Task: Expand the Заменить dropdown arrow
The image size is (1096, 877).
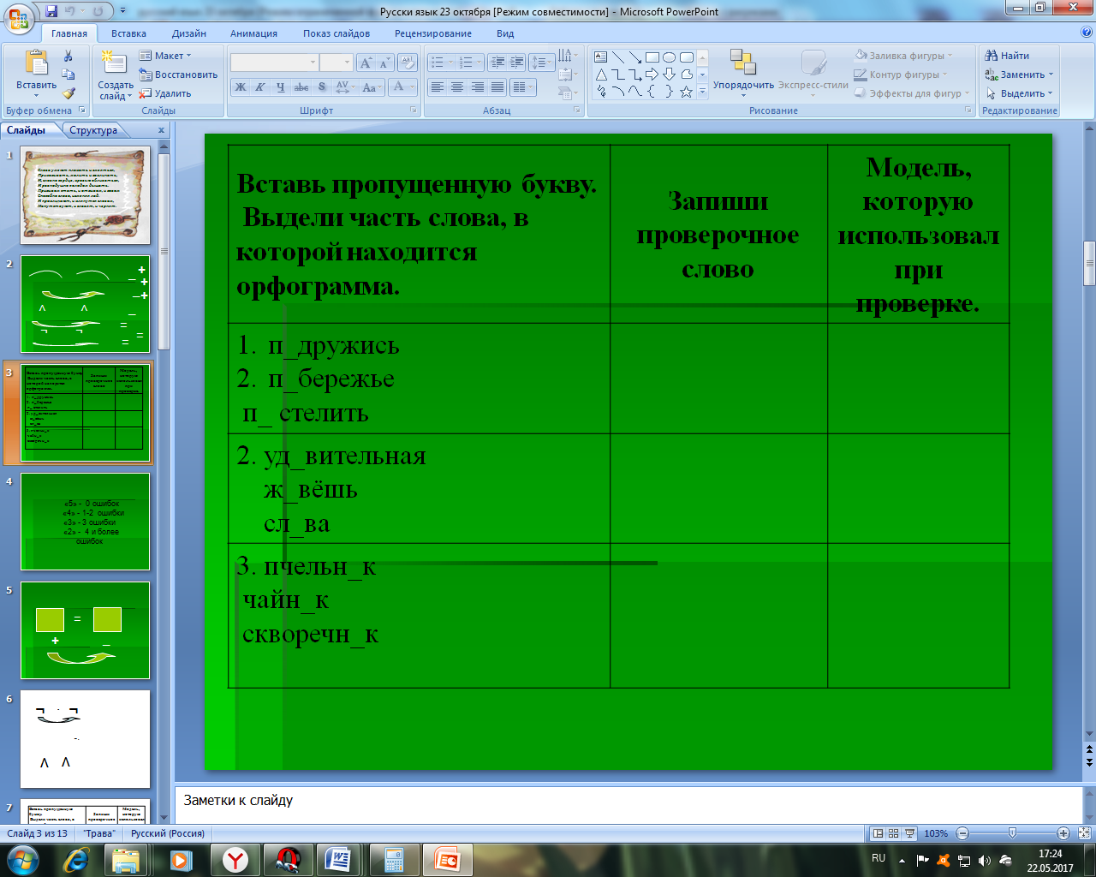Action: pos(1051,75)
